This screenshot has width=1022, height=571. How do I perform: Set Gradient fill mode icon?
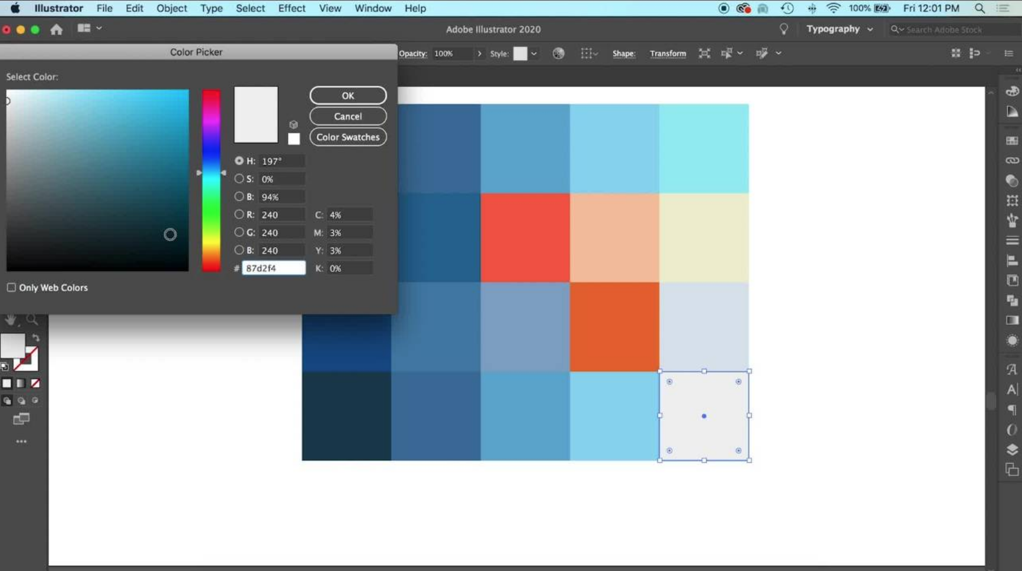pos(21,383)
